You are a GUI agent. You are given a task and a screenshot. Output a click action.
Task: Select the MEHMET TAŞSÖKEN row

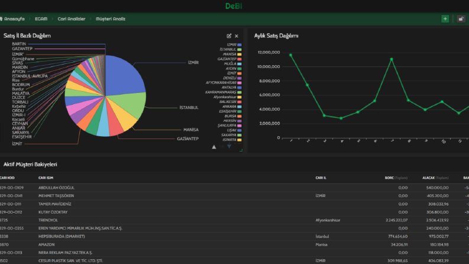[x=234, y=196]
